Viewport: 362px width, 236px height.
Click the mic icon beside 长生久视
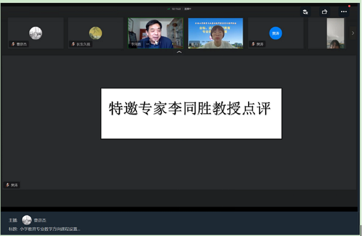click(73, 44)
